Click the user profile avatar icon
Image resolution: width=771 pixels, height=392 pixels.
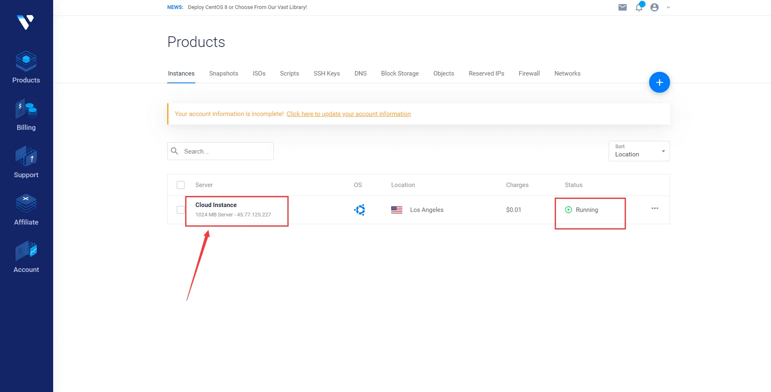tap(654, 7)
